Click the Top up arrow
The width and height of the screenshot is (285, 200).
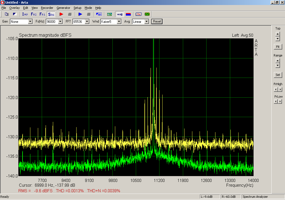(277, 34)
